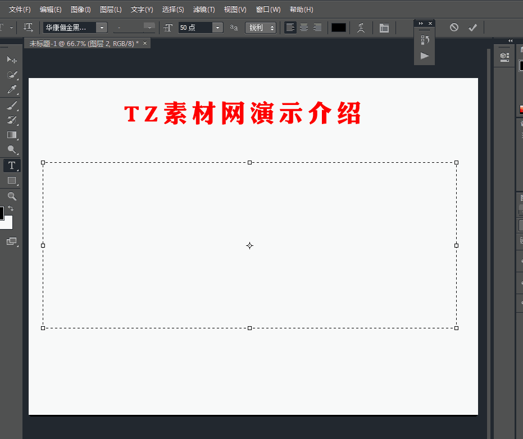Click the 50 点 font size field

point(195,28)
